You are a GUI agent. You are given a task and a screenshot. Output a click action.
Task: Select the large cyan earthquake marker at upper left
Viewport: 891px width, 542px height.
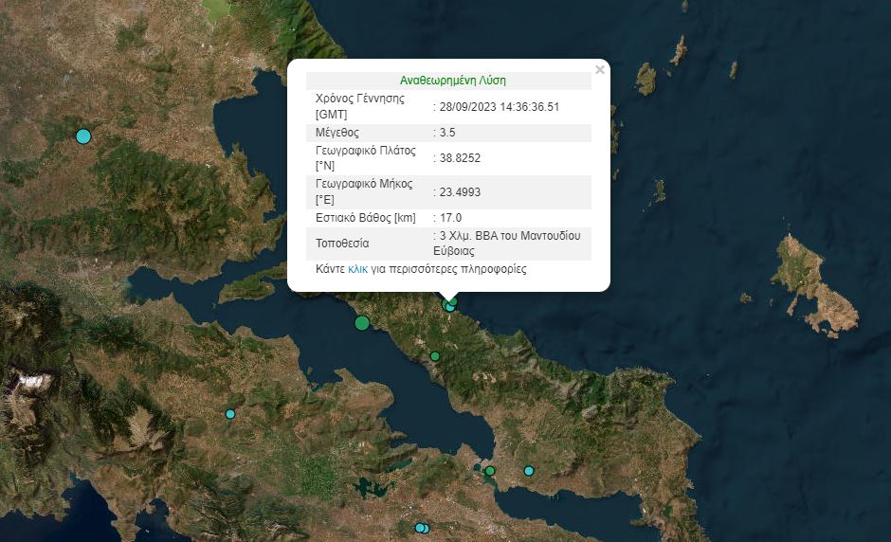click(83, 136)
